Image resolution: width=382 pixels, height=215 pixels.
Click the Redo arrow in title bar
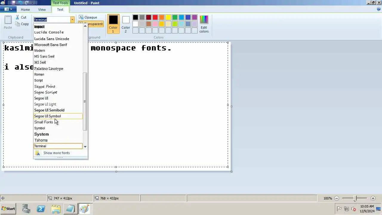click(x=27, y=3)
